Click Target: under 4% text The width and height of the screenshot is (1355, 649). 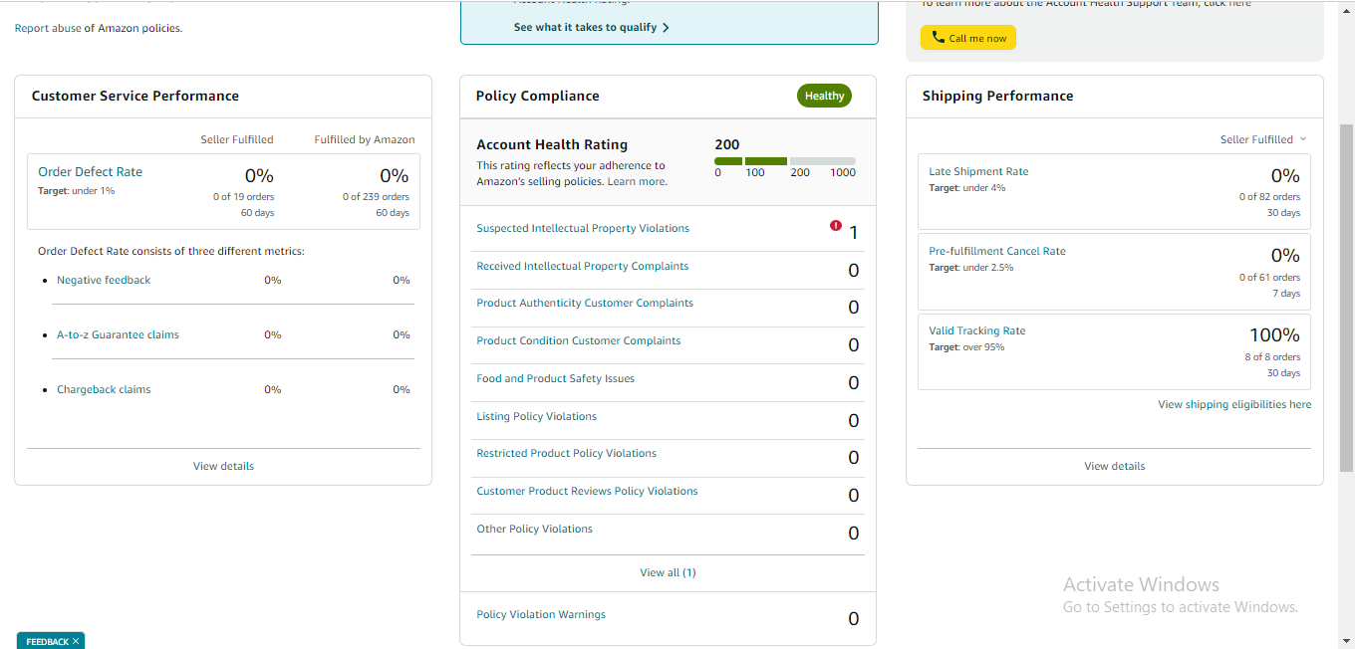pos(966,188)
